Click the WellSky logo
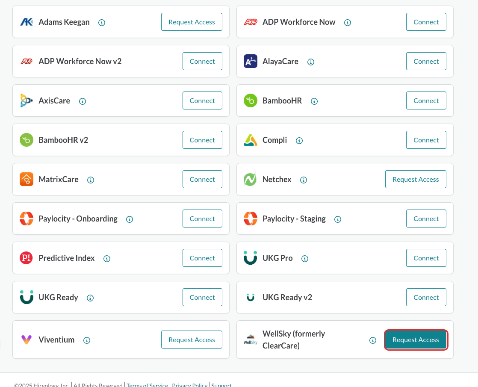 (x=251, y=340)
